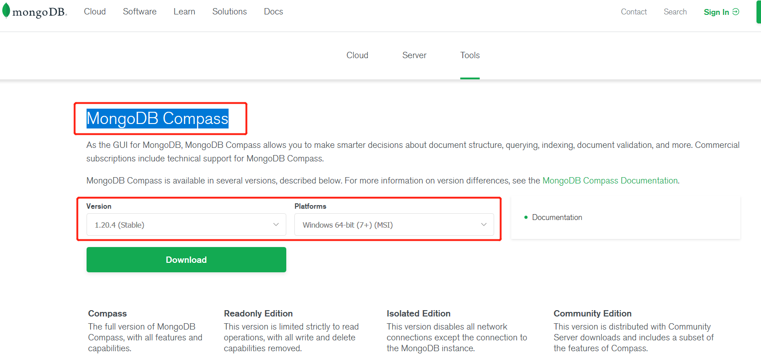Viewport: 761px width, 362px height.
Task: Click the Sign In arrow icon
Action: pos(736,12)
